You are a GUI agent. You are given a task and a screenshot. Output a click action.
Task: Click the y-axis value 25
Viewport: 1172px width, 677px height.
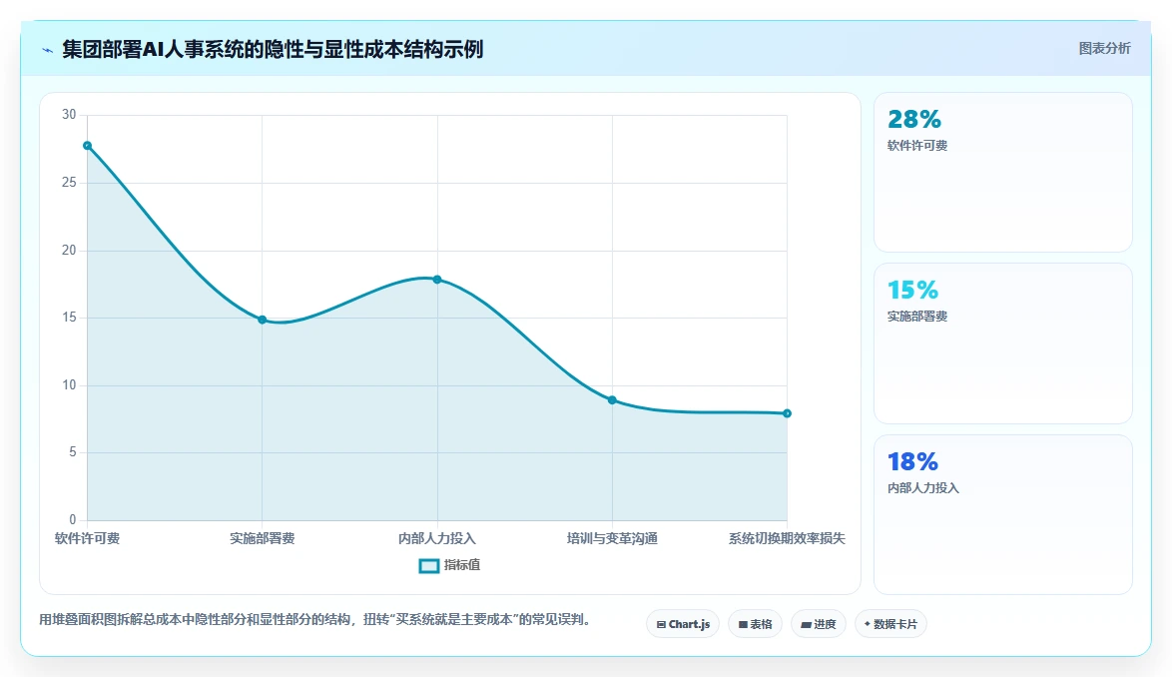tap(69, 183)
